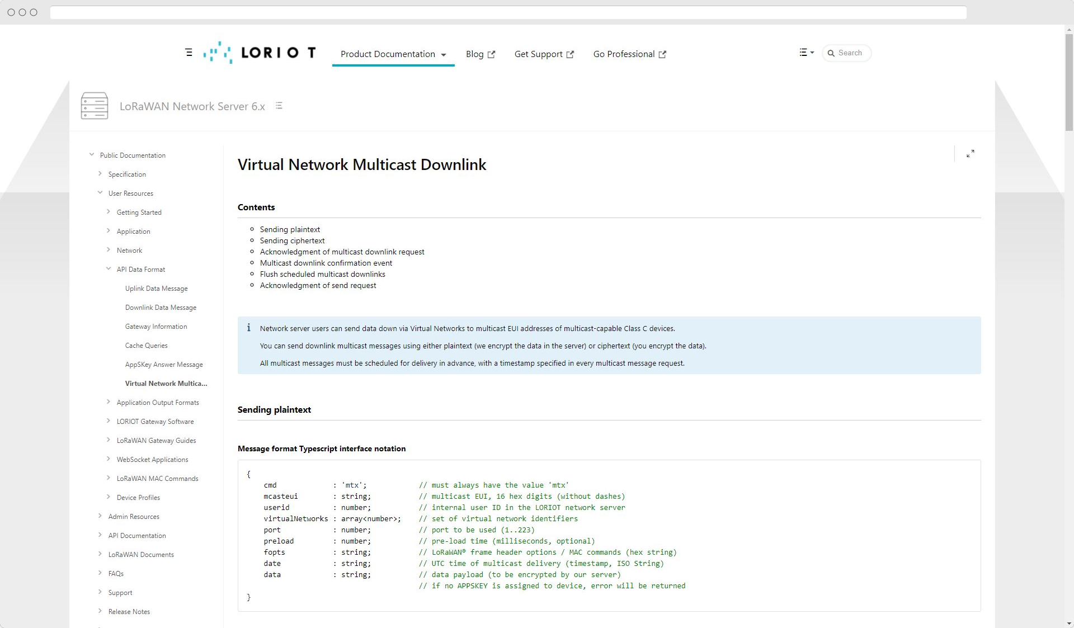Expand the Support node

point(100,592)
